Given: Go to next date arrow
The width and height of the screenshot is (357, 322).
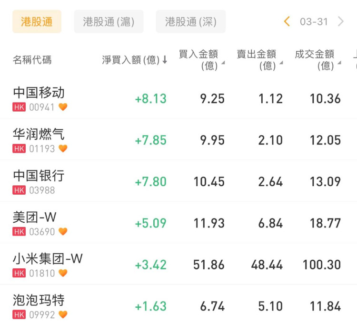Looking at the screenshot, I should point(341,21).
